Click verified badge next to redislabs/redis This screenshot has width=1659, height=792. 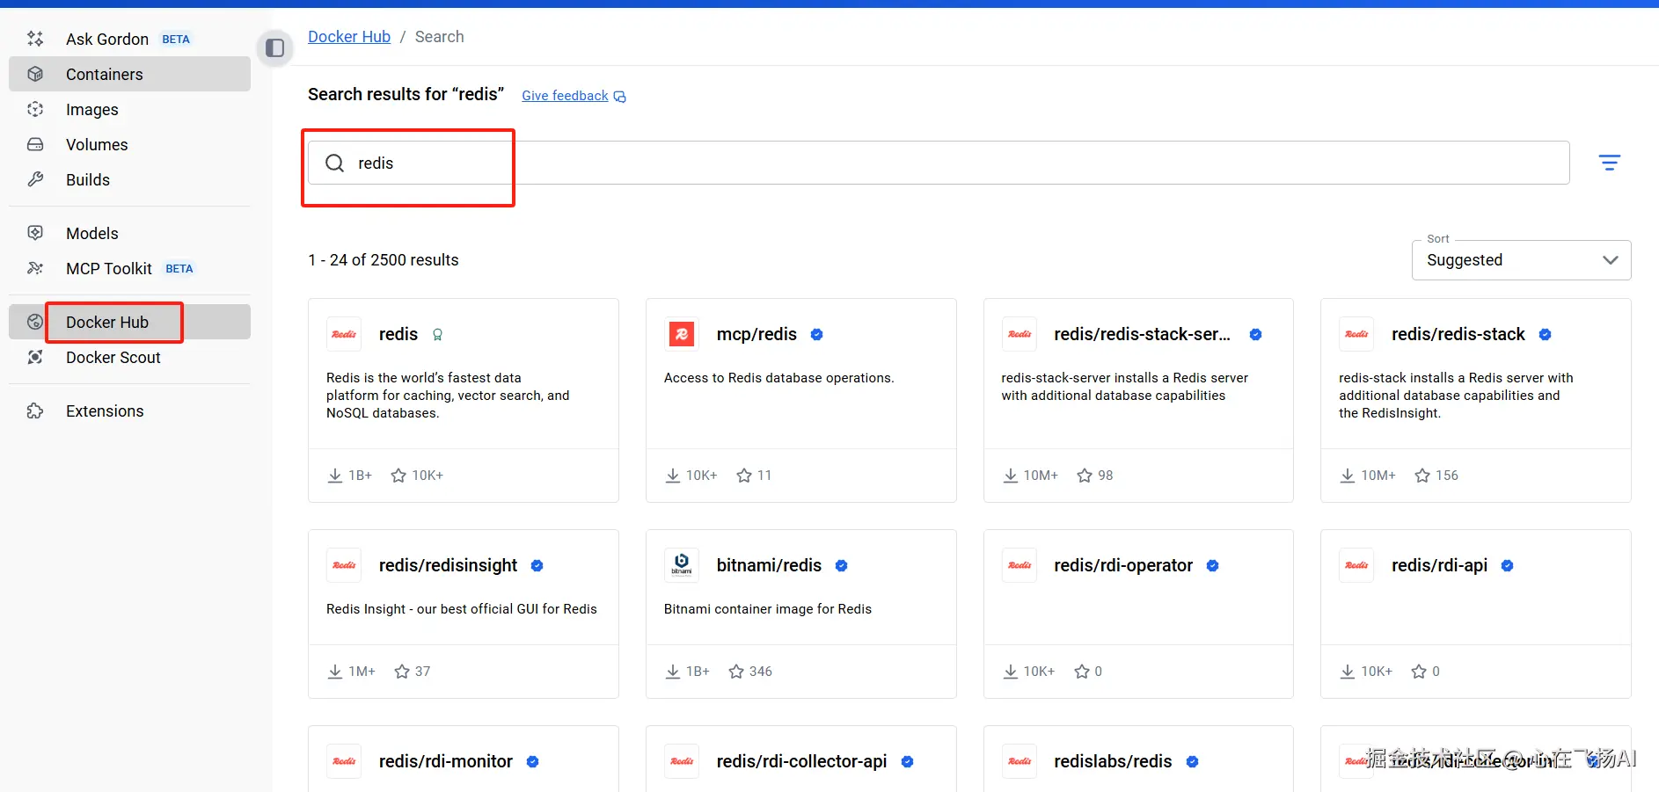[1192, 761]
